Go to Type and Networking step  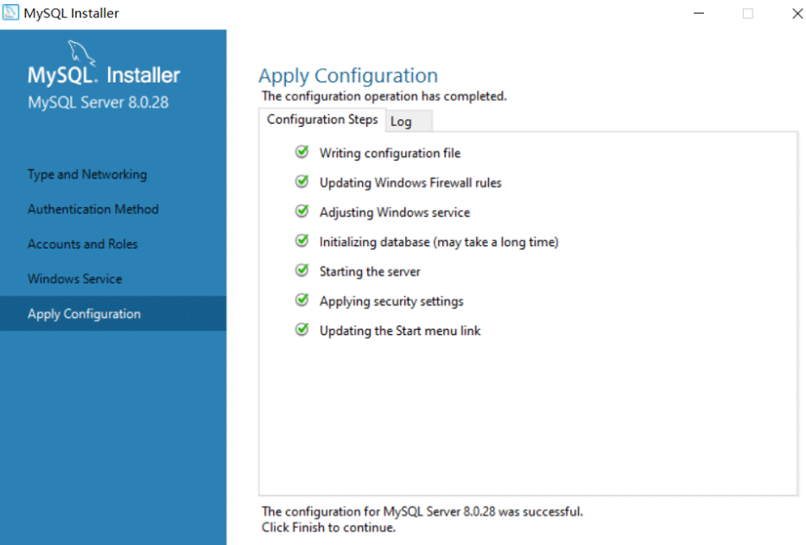point(87,174)
